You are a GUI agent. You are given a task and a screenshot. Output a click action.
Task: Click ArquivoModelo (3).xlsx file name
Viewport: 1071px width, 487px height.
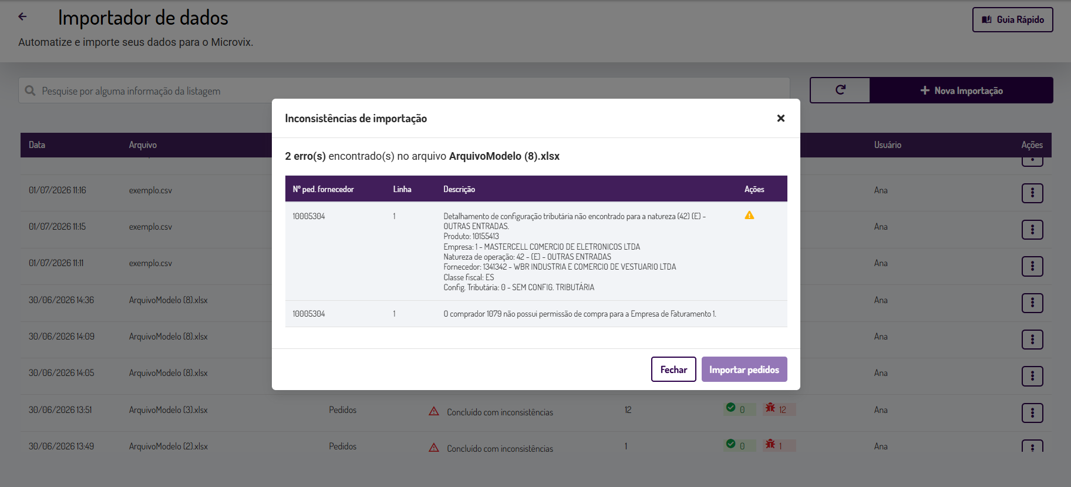tap(169, 410)
